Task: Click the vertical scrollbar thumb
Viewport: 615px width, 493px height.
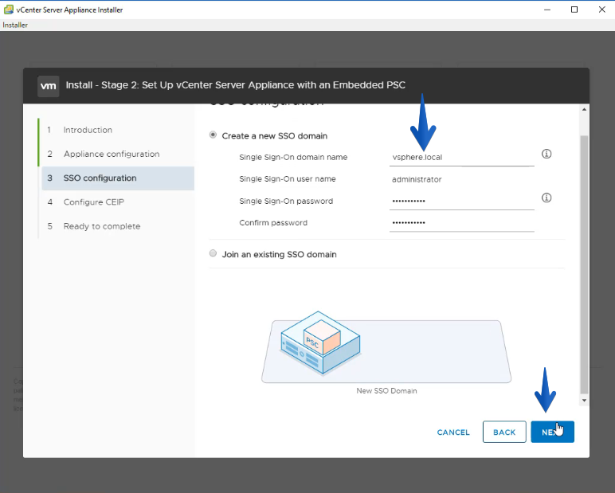Action: (x=584, y=264)
